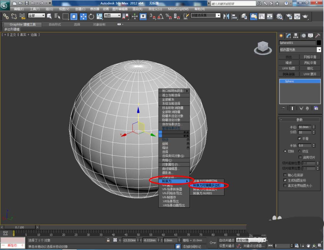
Task: Select the Move tool in main toolbar
Action: pyautogui.click(x=83, y=16)
